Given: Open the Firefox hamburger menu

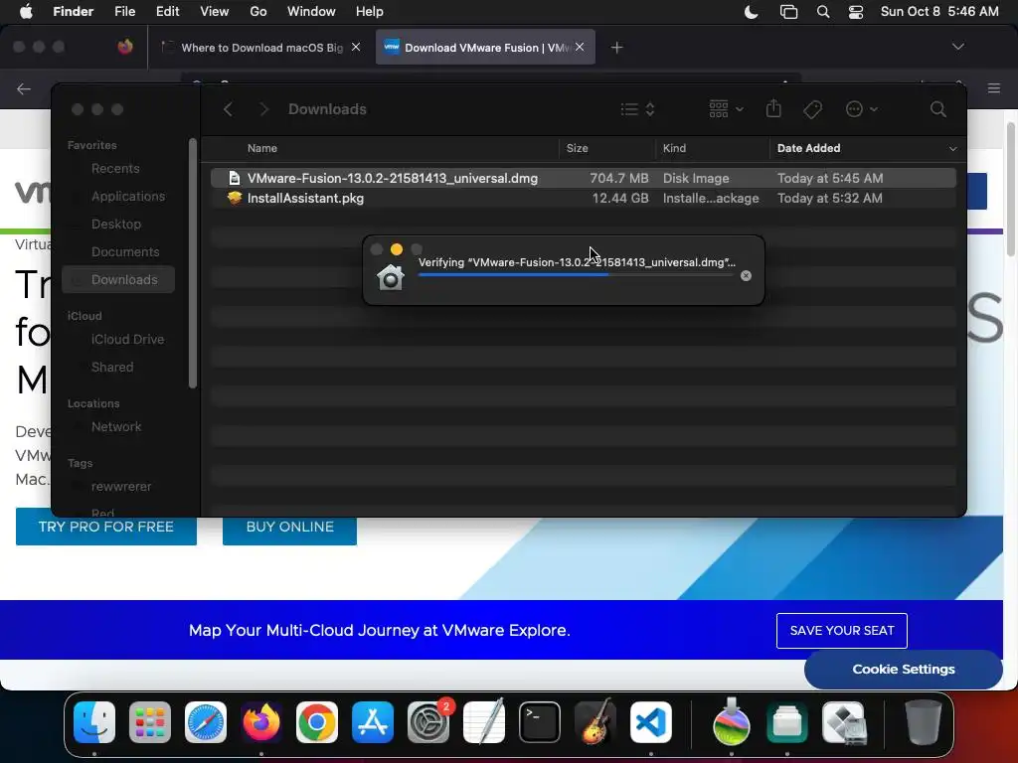Looking at the screenshot, I should click(994, 88).
